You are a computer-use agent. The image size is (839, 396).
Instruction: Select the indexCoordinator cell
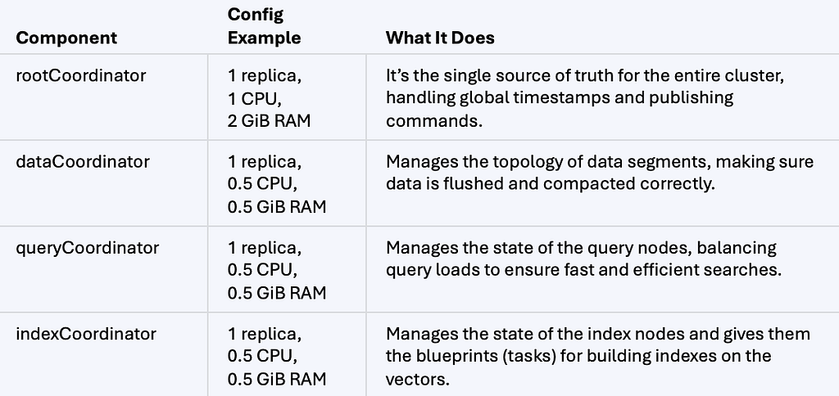pyautogui.click(x=86, y=334)
